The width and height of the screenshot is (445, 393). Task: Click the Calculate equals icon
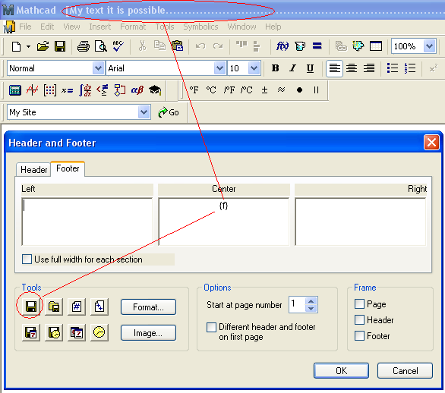[317, 46]
